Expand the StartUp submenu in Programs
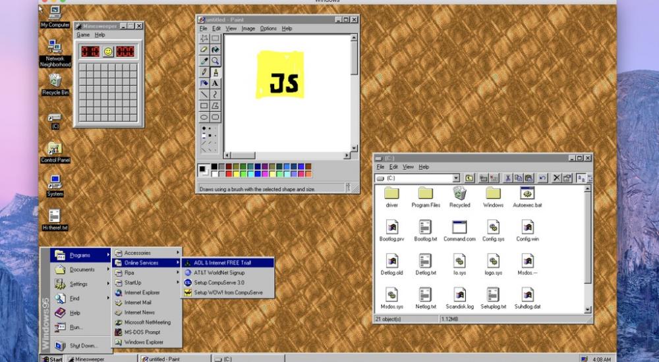The image size is (659, 362). tap(147, 282)
